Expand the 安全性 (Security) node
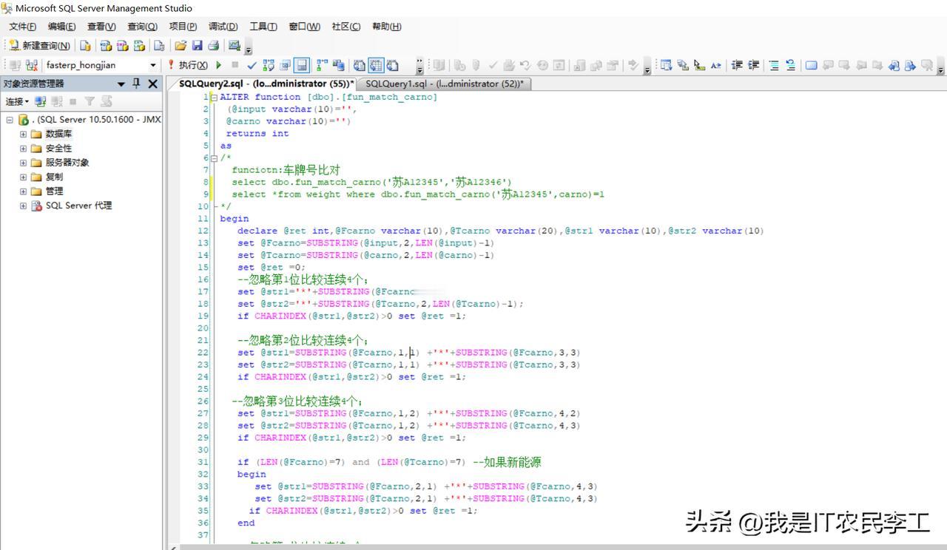Image resolution: width=947 pixels, height=550 pixels. tap(23, 149)
